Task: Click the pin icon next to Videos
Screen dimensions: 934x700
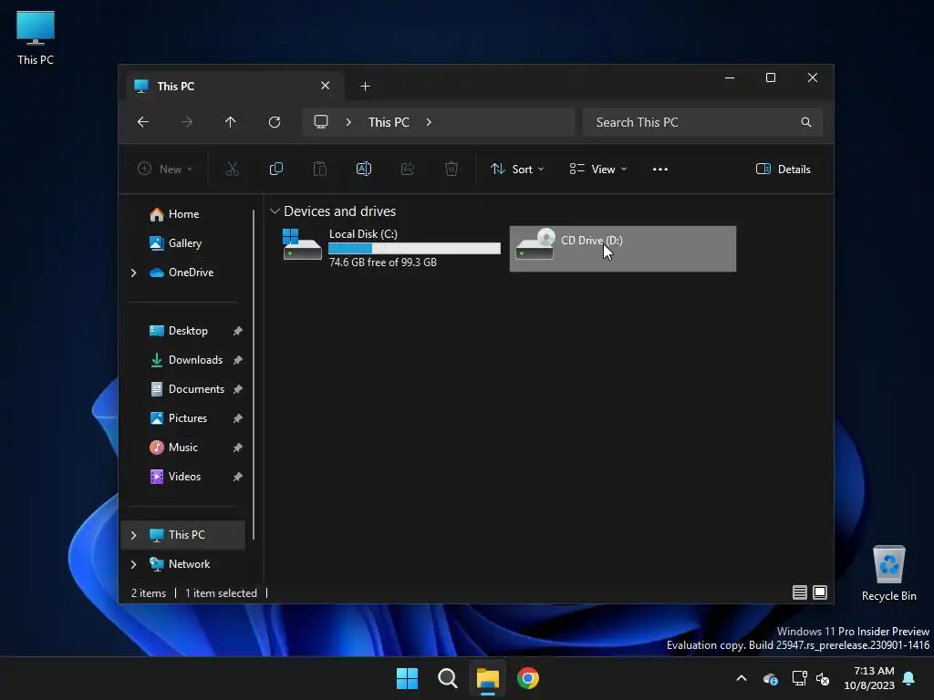Action: [x=238, y=477]
